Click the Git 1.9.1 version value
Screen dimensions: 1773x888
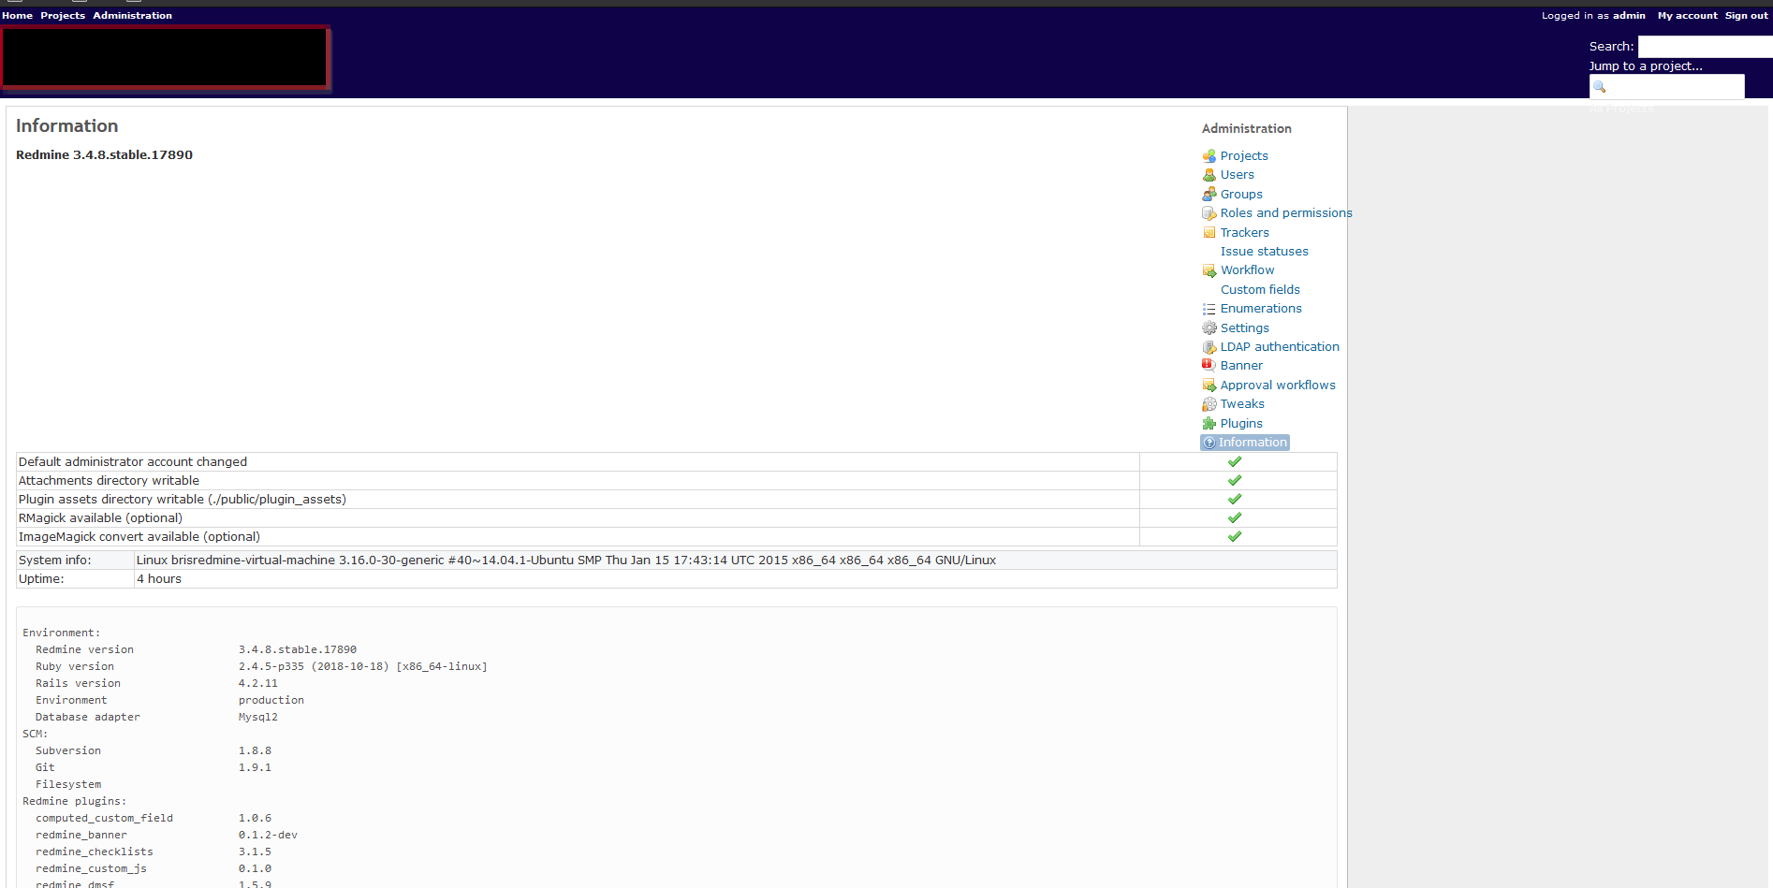(255, 768)
